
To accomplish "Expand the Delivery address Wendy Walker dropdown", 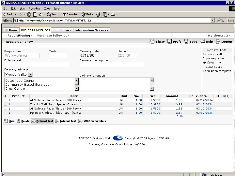I will click(30, 74).
